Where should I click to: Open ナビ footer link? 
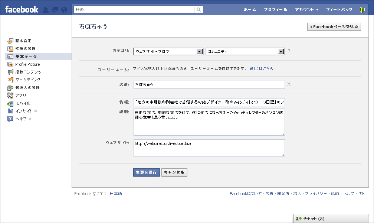click(362, 194)
